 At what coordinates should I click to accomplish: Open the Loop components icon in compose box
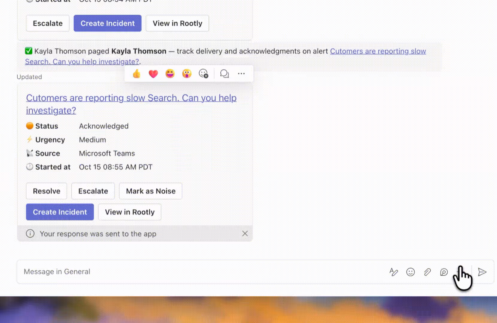(444, 272)
